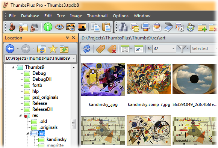Select the hlp folder
Image resolution: width=218 pixels, height=148 pixels.
tap(35, 91)
